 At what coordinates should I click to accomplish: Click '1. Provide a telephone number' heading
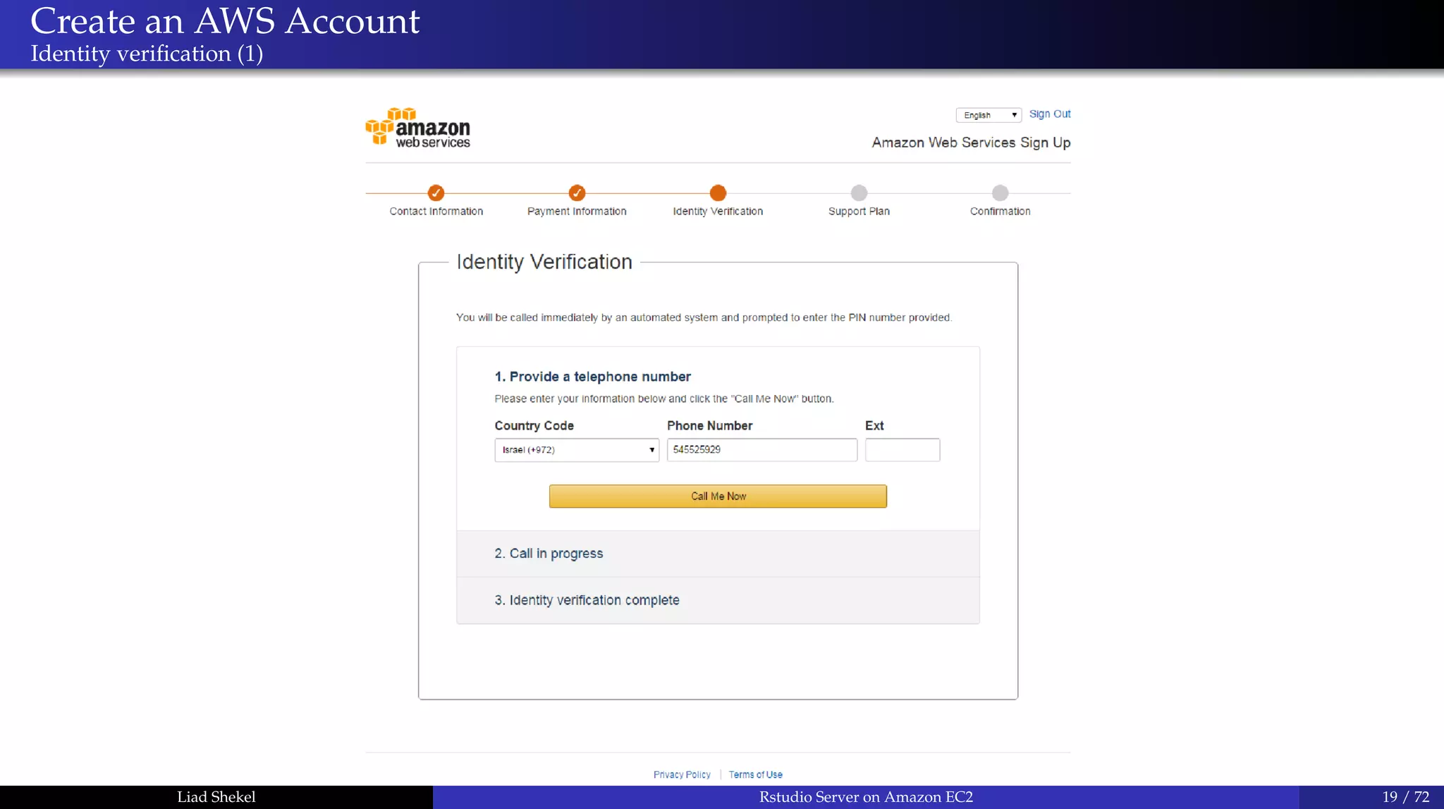point(592,377)
